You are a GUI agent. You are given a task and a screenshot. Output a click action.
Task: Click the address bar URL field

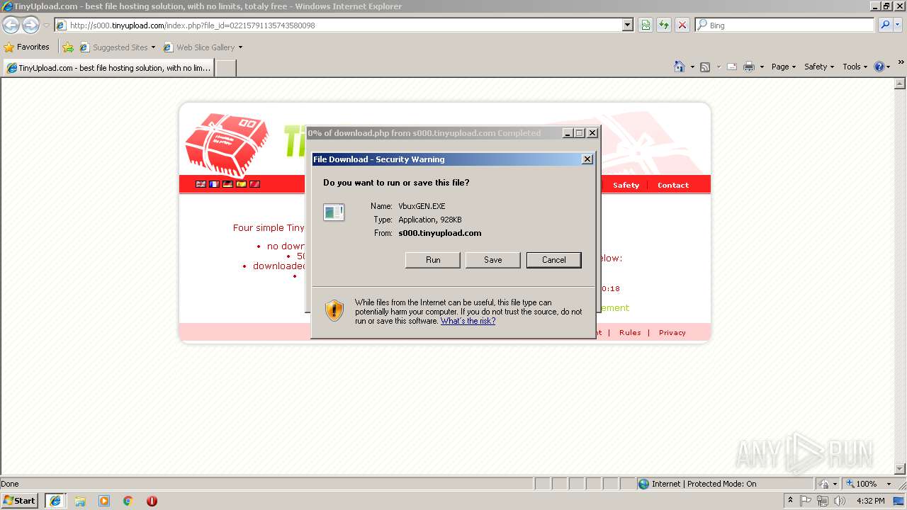(339, 25)
